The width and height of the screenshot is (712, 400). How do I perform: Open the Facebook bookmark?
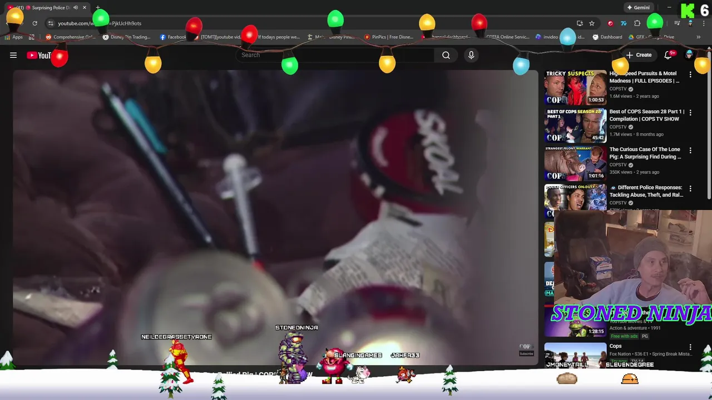click(173, 37)
